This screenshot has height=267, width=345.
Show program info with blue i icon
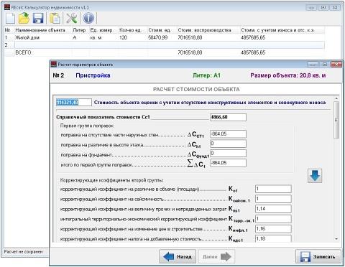tap(88, 19)
